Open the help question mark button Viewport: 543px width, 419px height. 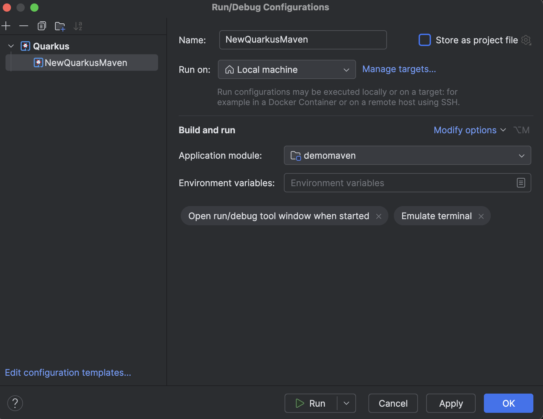15,403
